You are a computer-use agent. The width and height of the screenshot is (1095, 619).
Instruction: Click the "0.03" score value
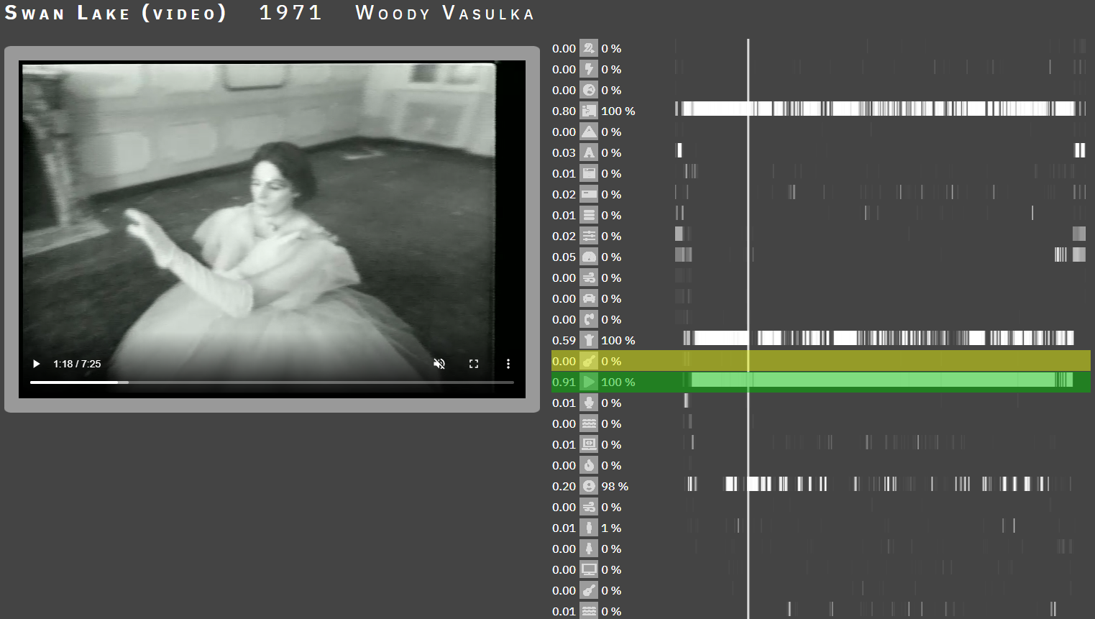(564, 152)
